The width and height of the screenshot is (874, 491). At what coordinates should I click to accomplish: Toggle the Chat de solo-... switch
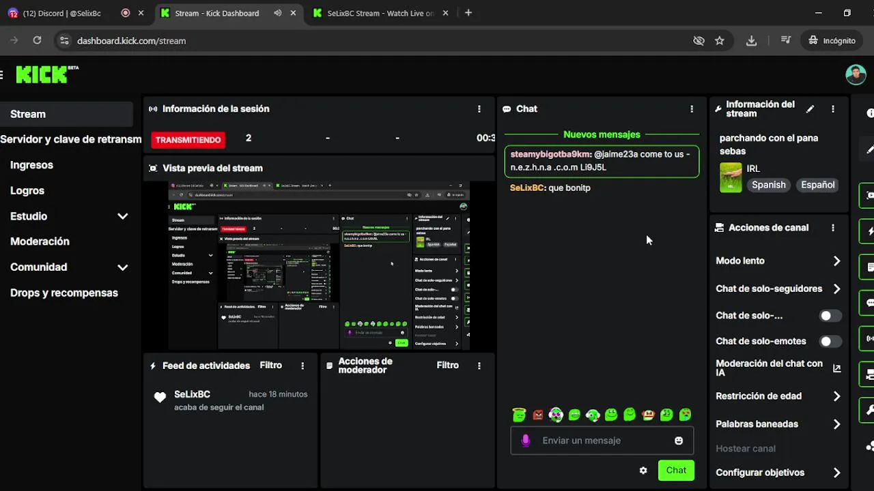point(830,316)
